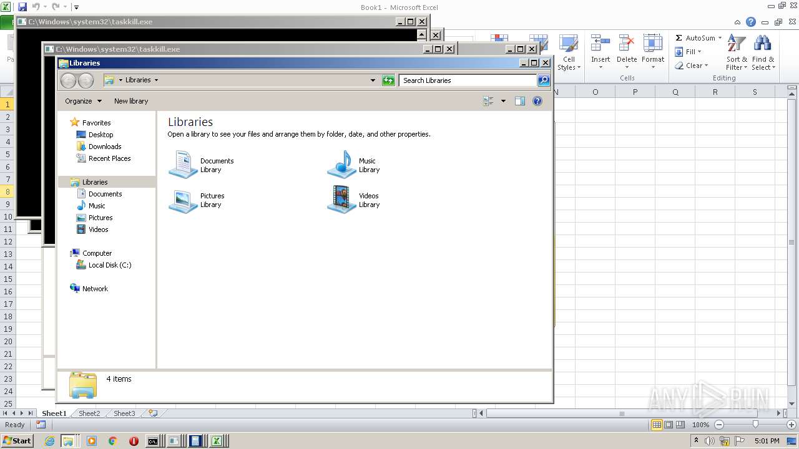Click the Search Libraries magnifier button
The image size is (799, 449).
point(544,80)
